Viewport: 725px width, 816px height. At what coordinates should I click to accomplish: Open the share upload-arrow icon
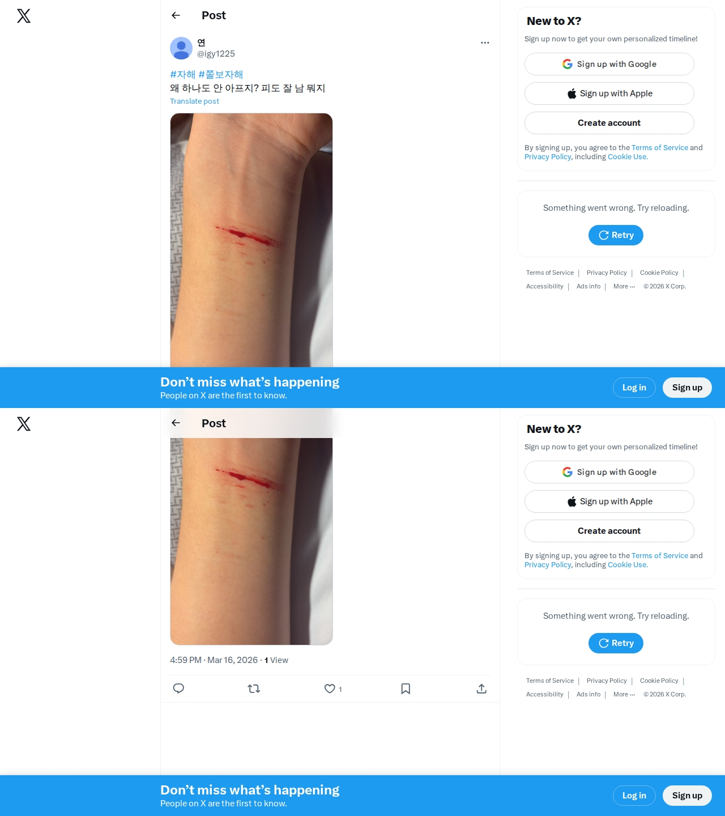tap(481, 688)
